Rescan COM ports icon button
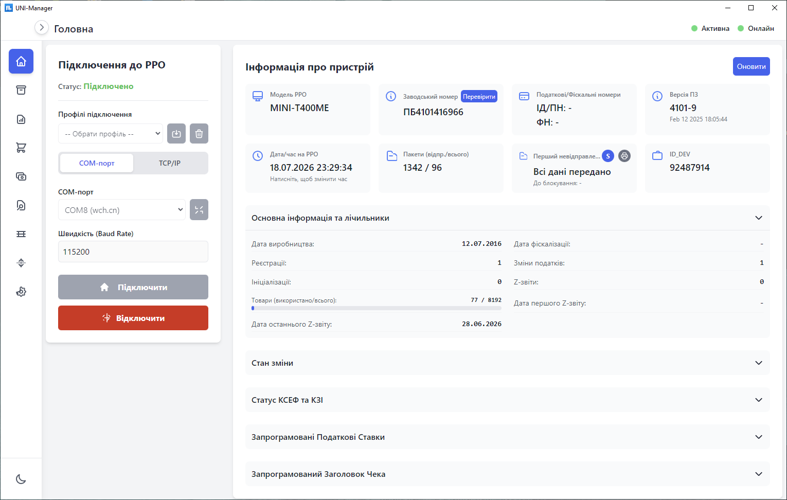The image size is (787, 500). 199,209
